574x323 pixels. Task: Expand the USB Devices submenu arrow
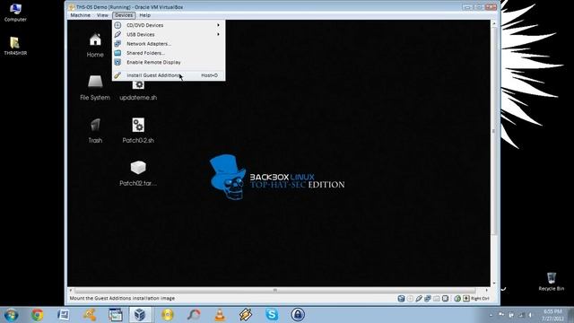point(219,34)
